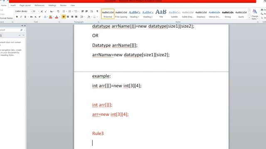Expand the styles gallery More arrow
This screenshot has width=266, height=149.
pos(249,17)
